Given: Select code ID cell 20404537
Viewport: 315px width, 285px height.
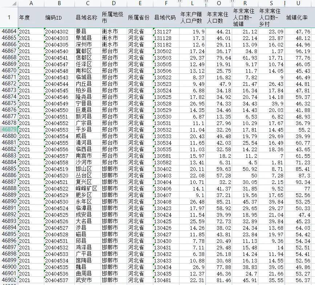Looking at the screenshot, I should 59,280.
